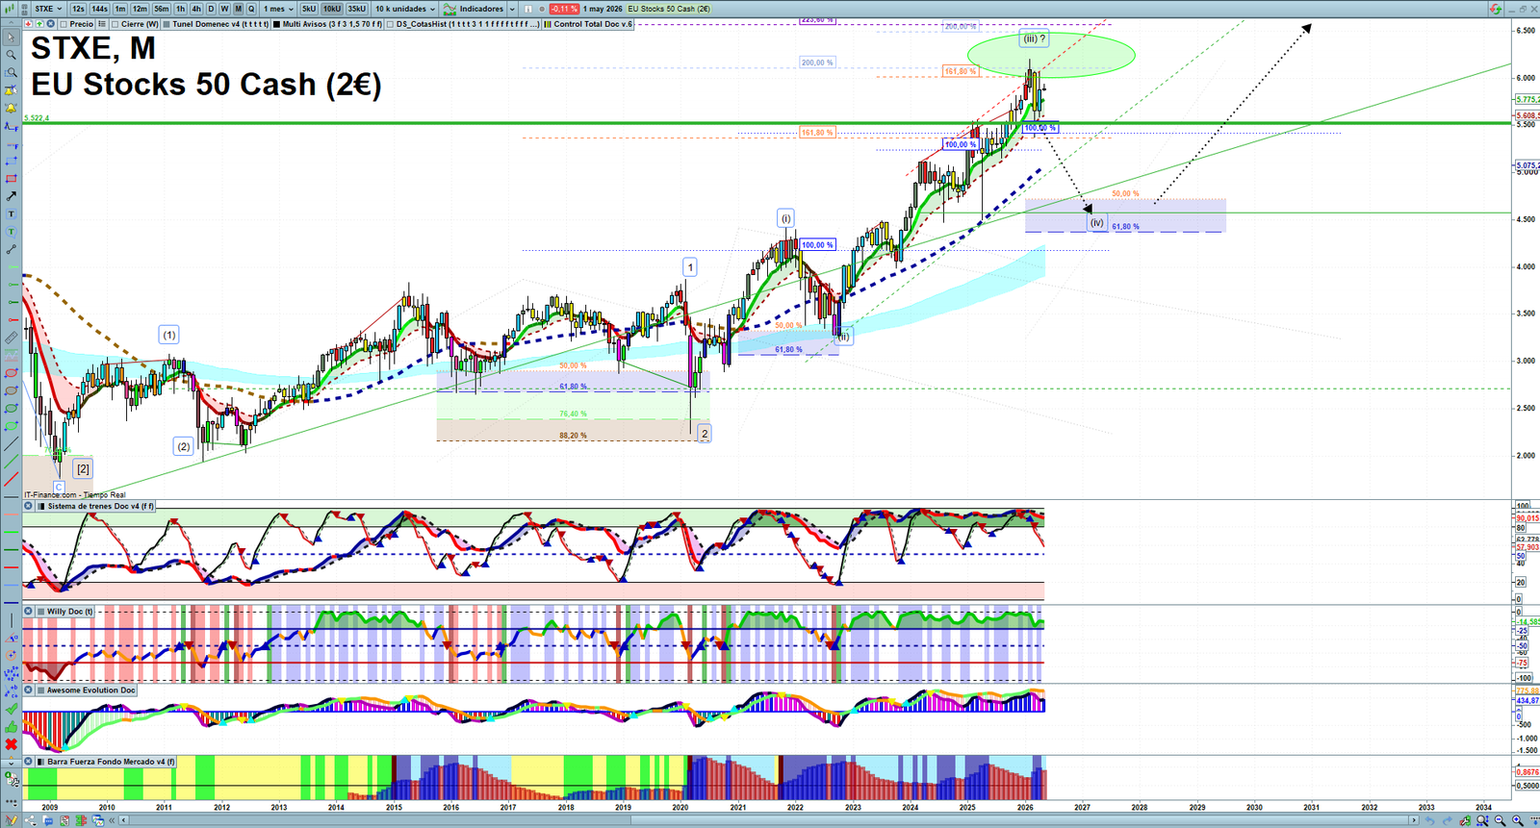Screen dimensions: 1540x828
Task: Toggle the DS_CotasHist indicator checkbox
Action: tap(390, 24)
